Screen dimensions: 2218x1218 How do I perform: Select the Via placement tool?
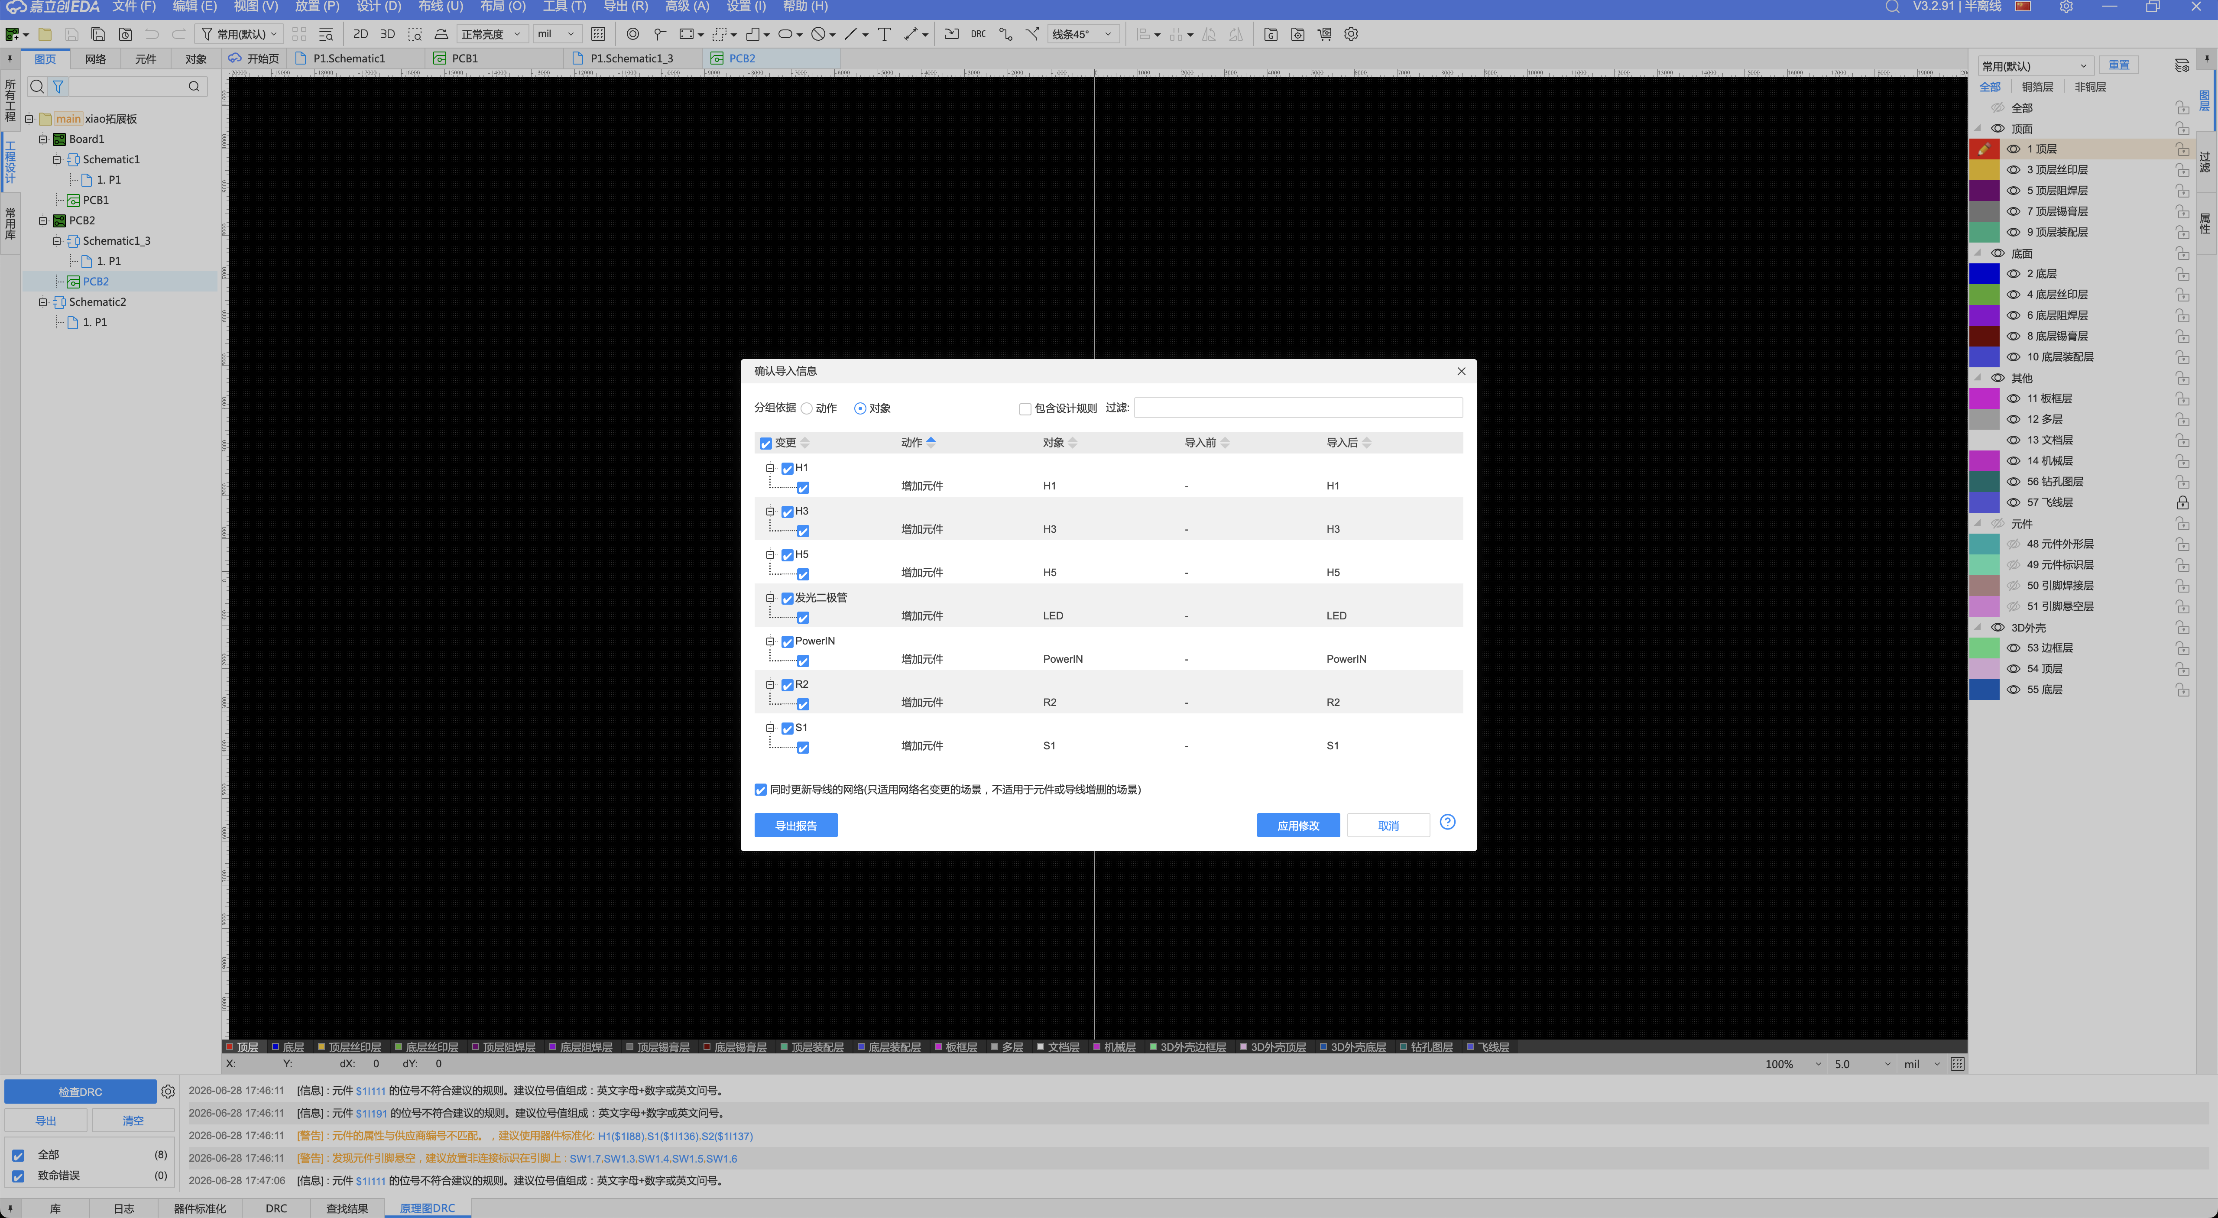[x=659, y=34]
